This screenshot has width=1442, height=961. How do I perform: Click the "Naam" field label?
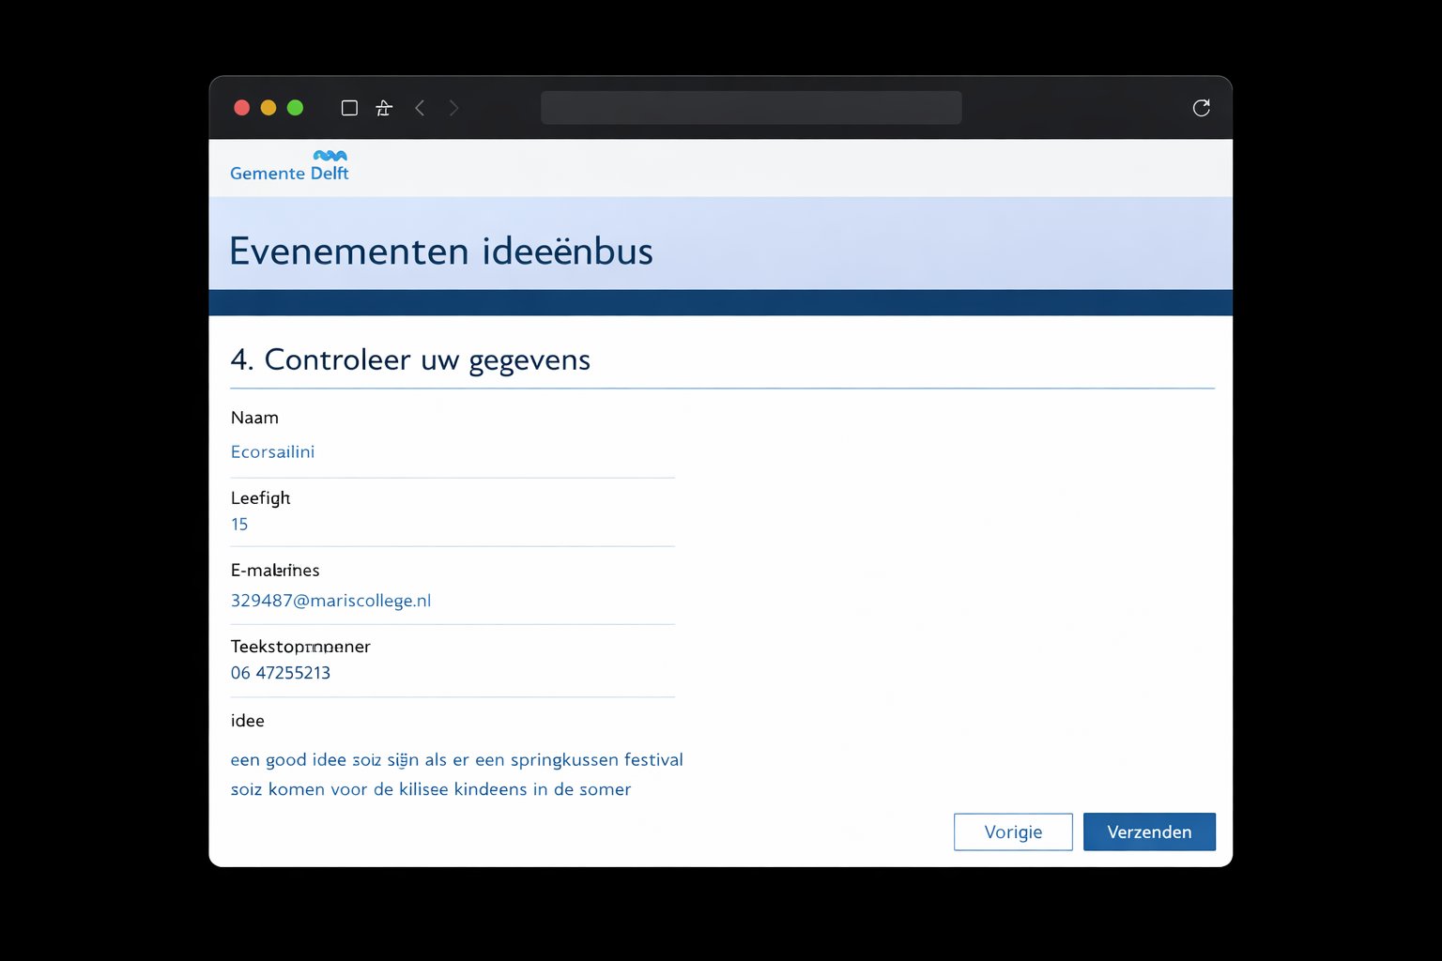(x=254, y=418)
